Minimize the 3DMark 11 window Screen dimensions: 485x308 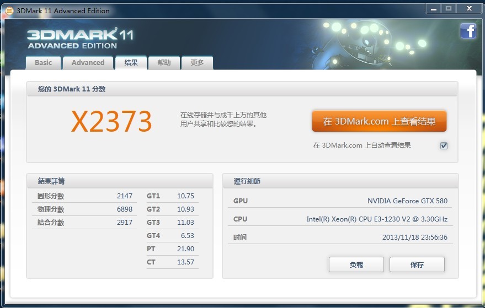(434, 9)
